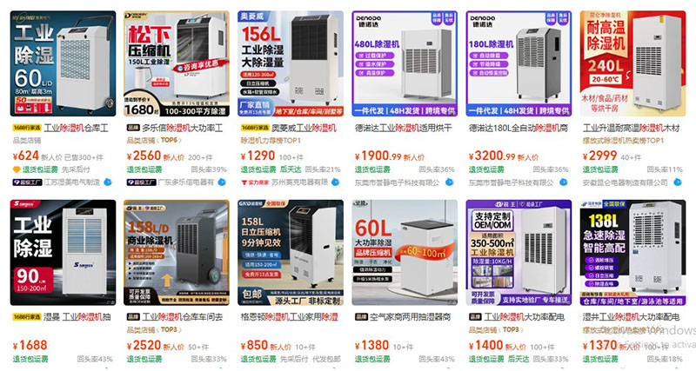Open the 德诺达工业除湿机适用烘干 product title
This screenshot has width=696, height=371.
(x=403, y=128)
